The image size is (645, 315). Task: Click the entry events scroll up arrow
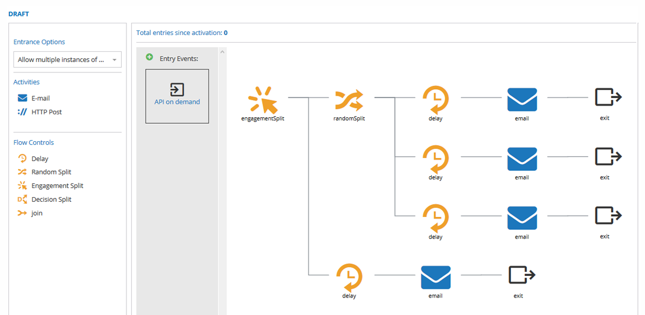click(x=222, y=52)
